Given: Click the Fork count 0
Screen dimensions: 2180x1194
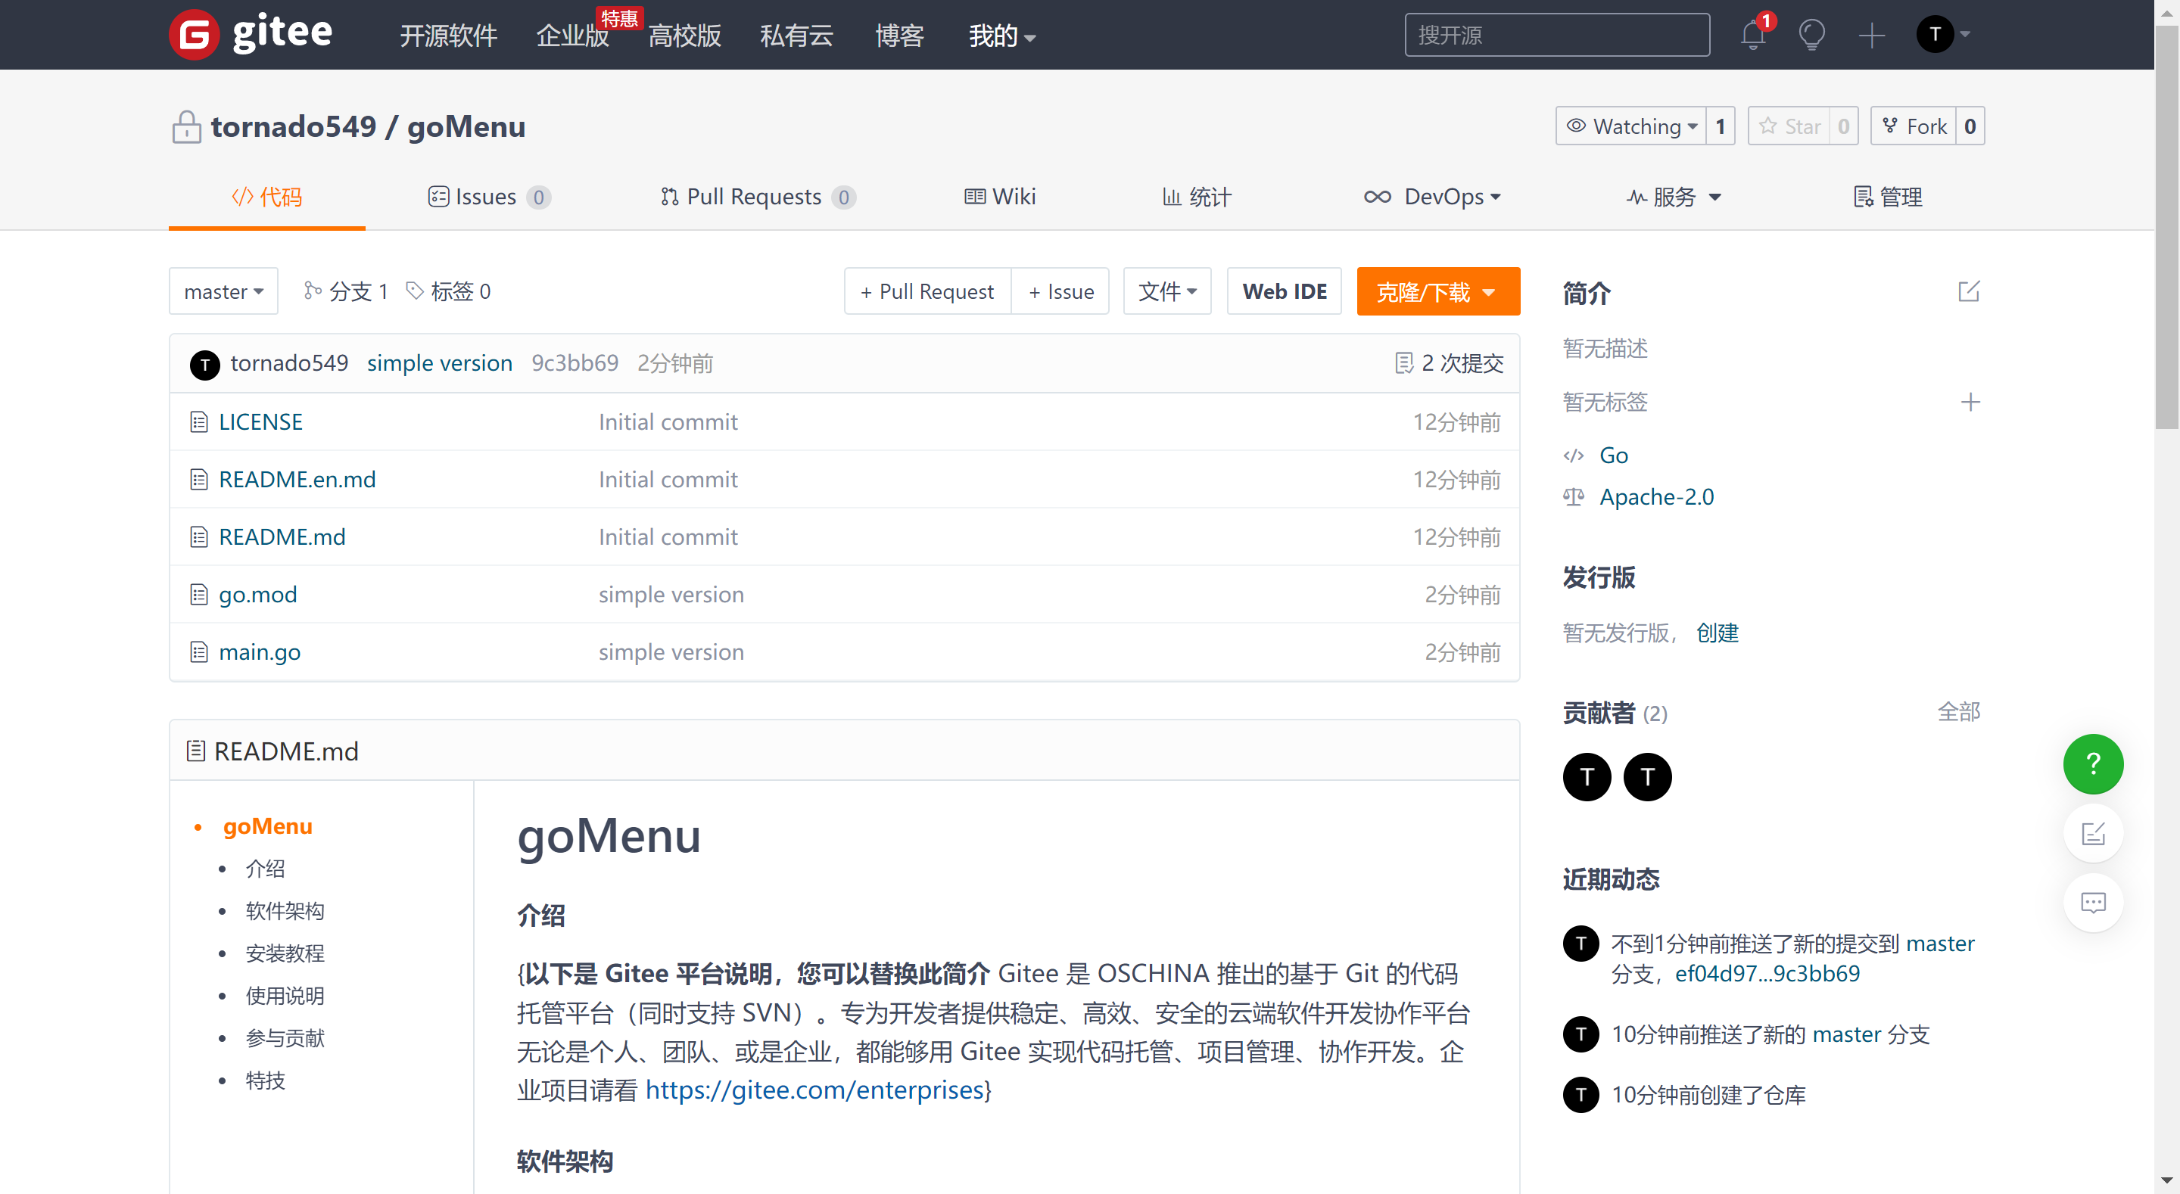Looking at the screenshot, I should point(1970,126).
